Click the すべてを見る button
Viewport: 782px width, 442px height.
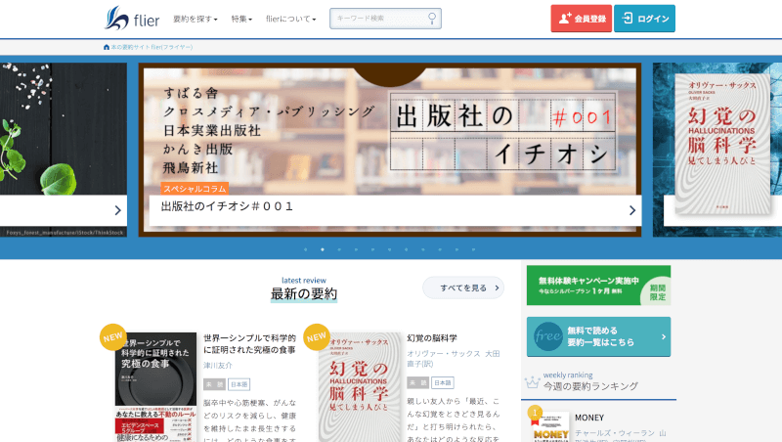click(x=463, y=287)
